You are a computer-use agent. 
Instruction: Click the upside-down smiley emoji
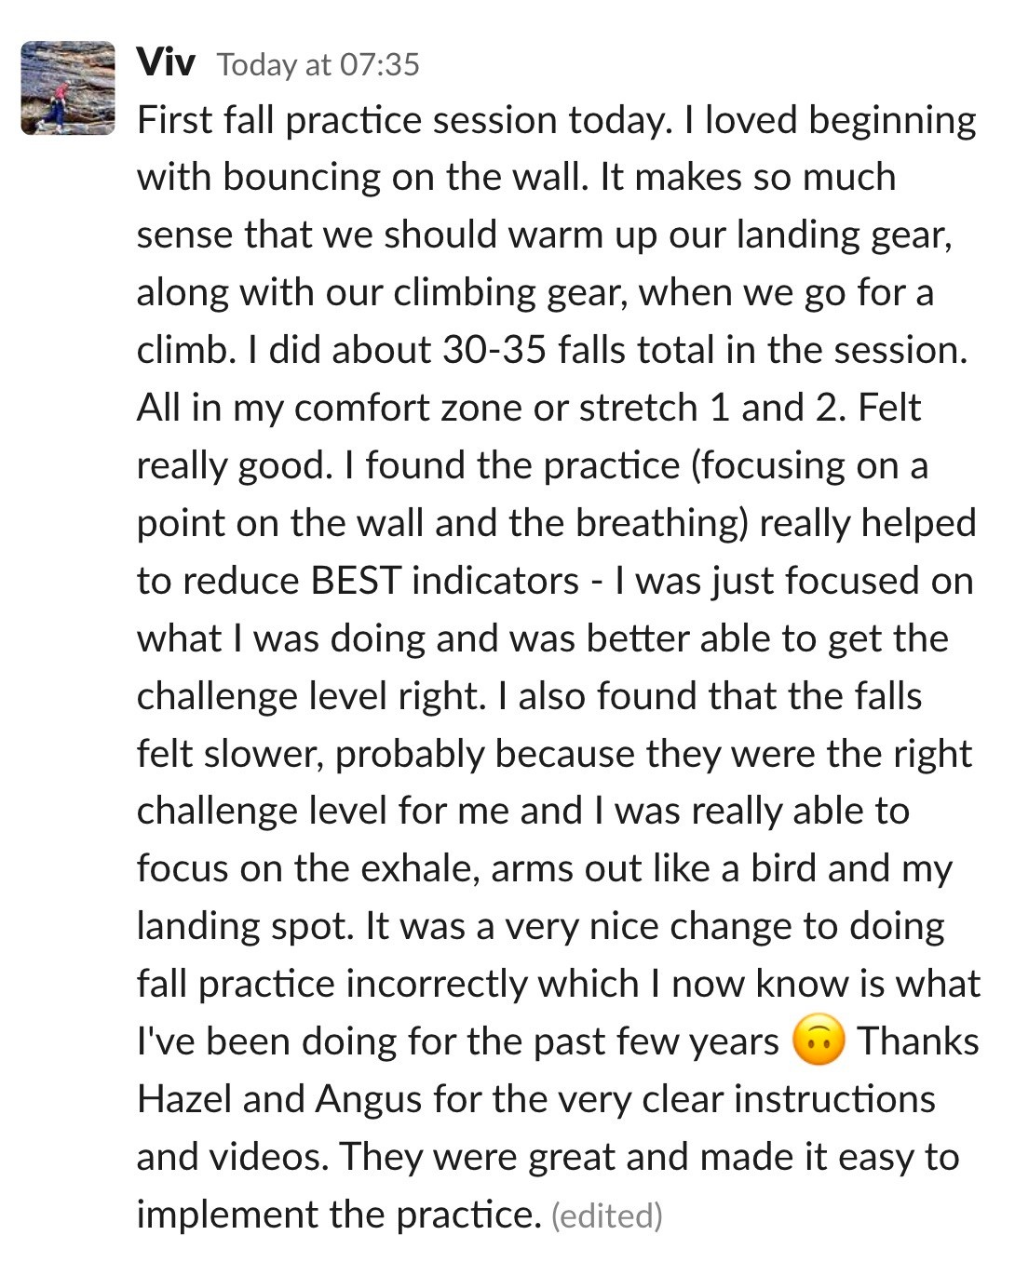pyautogui.click(x=818, y=1041)
